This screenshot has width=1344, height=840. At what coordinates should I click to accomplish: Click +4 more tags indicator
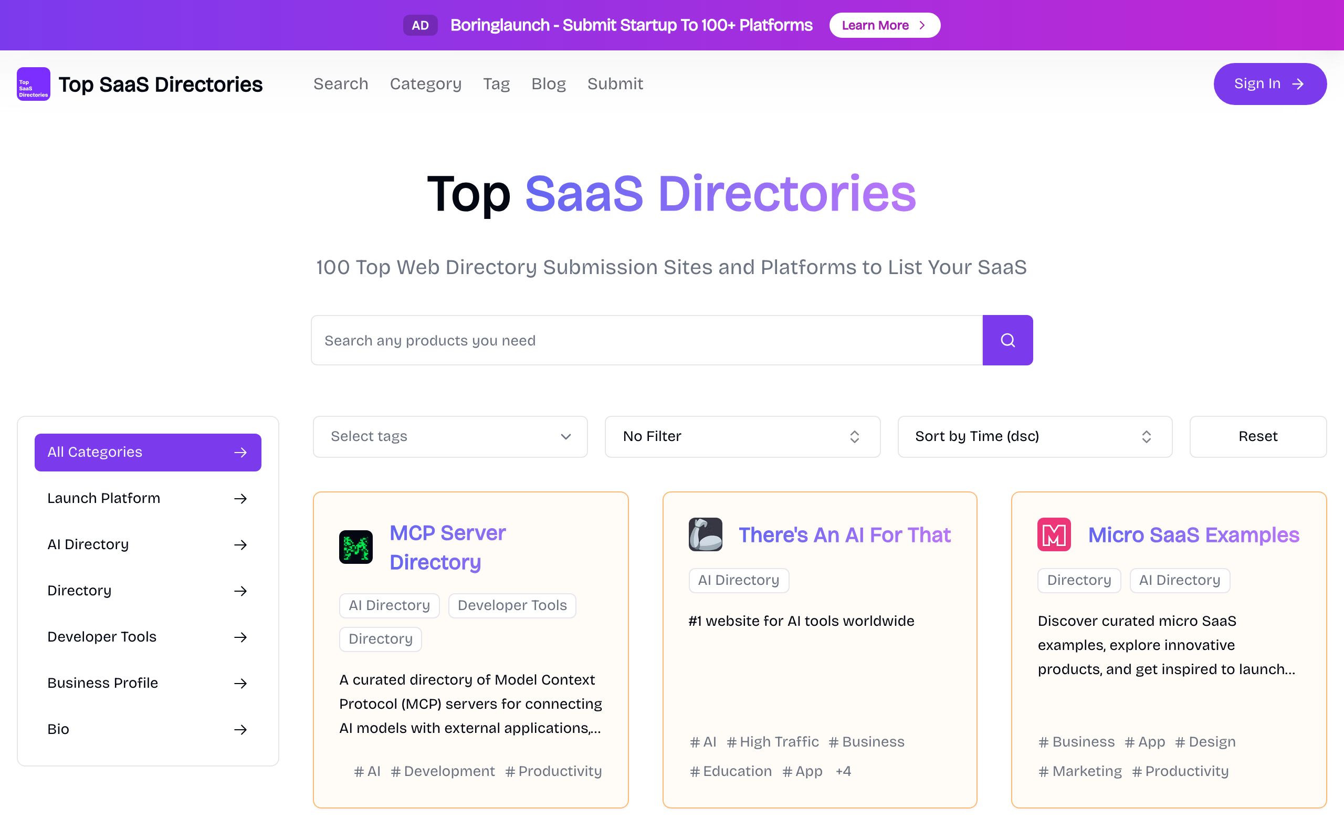pyautogui.click(x=843, y=771)
